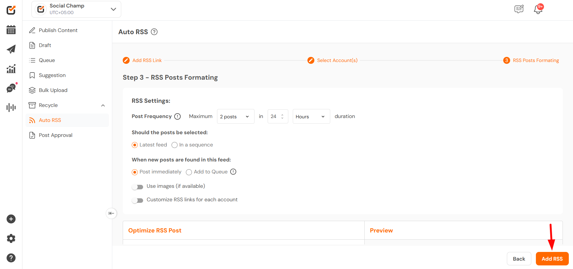This screenshot has height=269, width=573.
Task: Open Bulk Upload in the sidebar menu
Action: 53,90
